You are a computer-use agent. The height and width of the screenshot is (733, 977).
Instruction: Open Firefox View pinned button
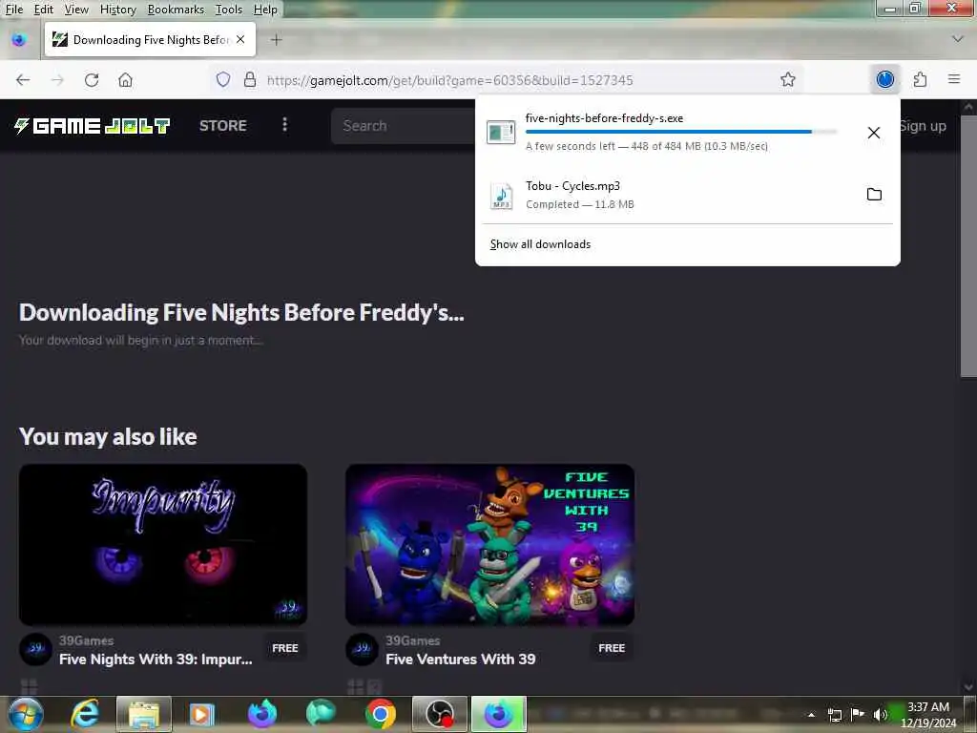pos(19,40)
